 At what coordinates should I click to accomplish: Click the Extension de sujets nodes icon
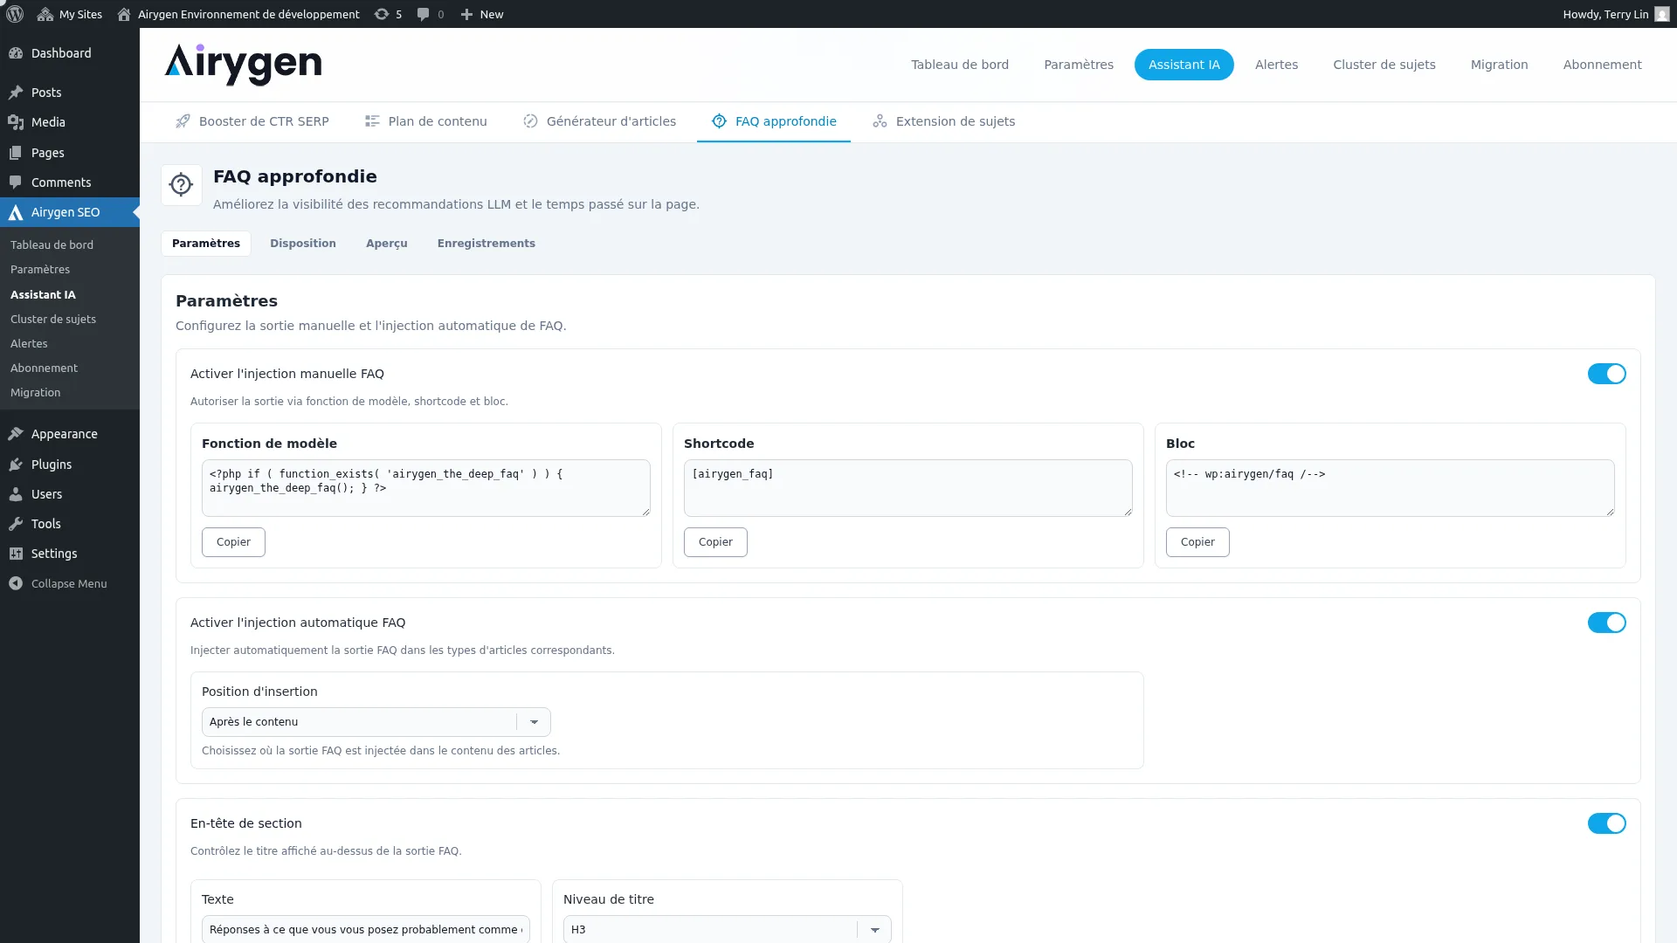click(880, 121)
